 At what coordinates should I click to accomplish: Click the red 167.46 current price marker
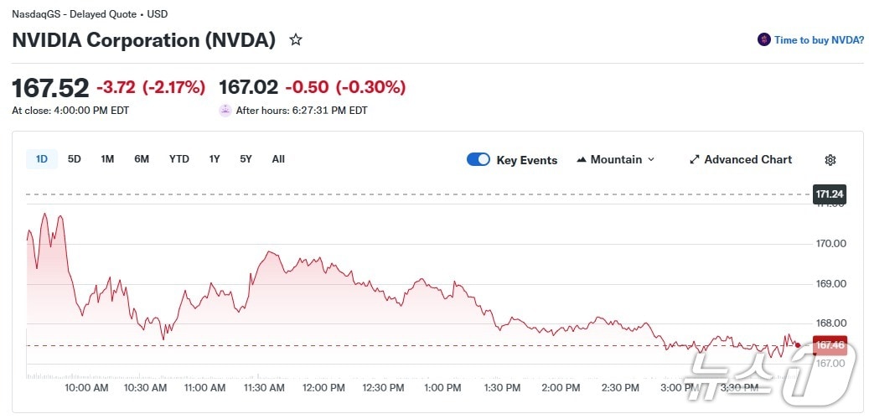(830, 345)
